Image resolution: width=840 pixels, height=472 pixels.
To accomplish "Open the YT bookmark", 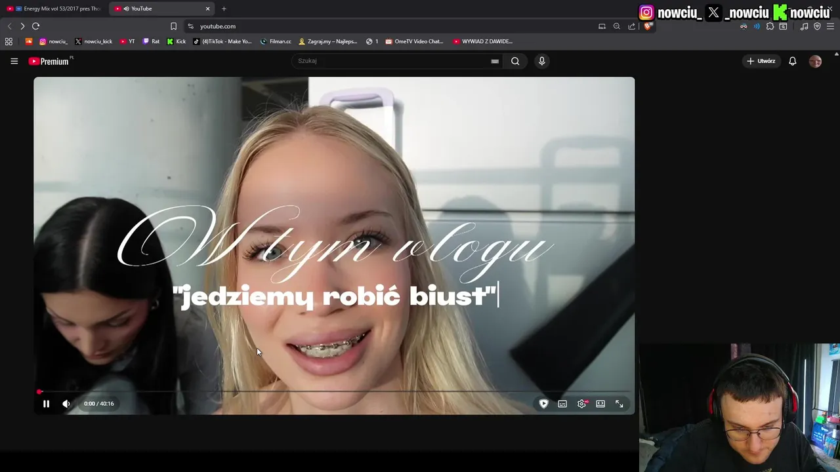I will point(127,41).
